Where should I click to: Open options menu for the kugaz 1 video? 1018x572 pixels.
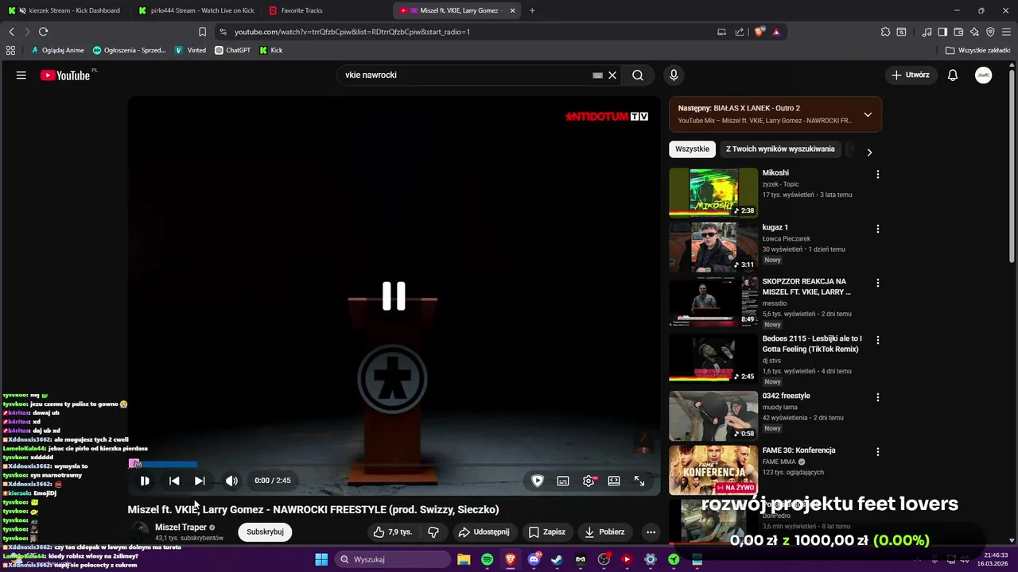pos(878,229)
